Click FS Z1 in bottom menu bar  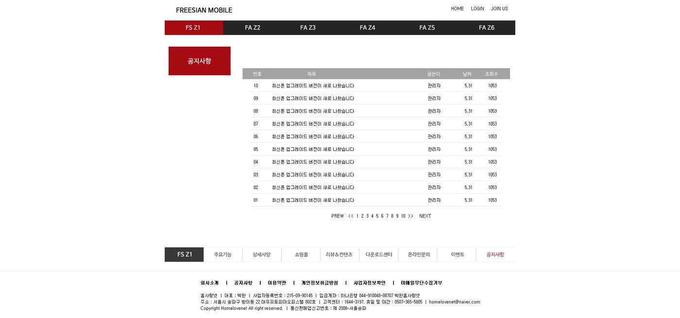pos(184,254)
